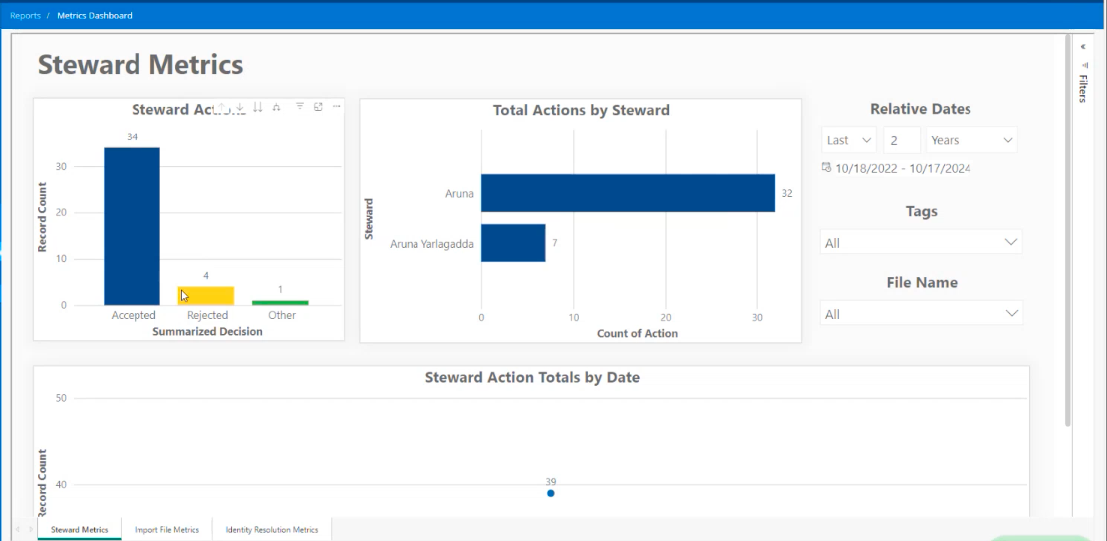Click the Other axis label

tap(282, 315)
